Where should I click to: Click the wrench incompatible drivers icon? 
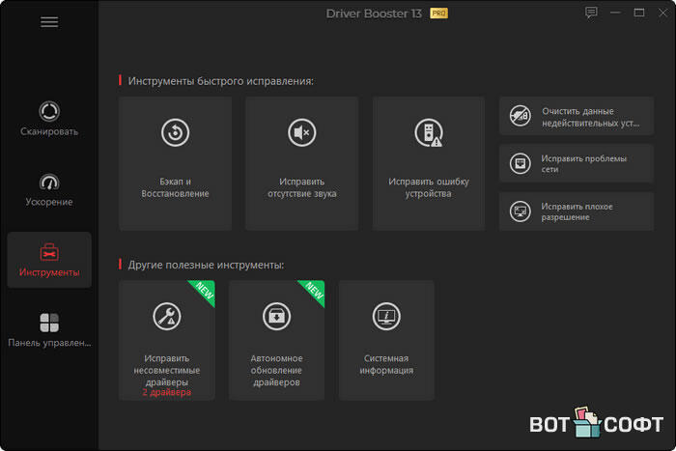coord(167,316)
